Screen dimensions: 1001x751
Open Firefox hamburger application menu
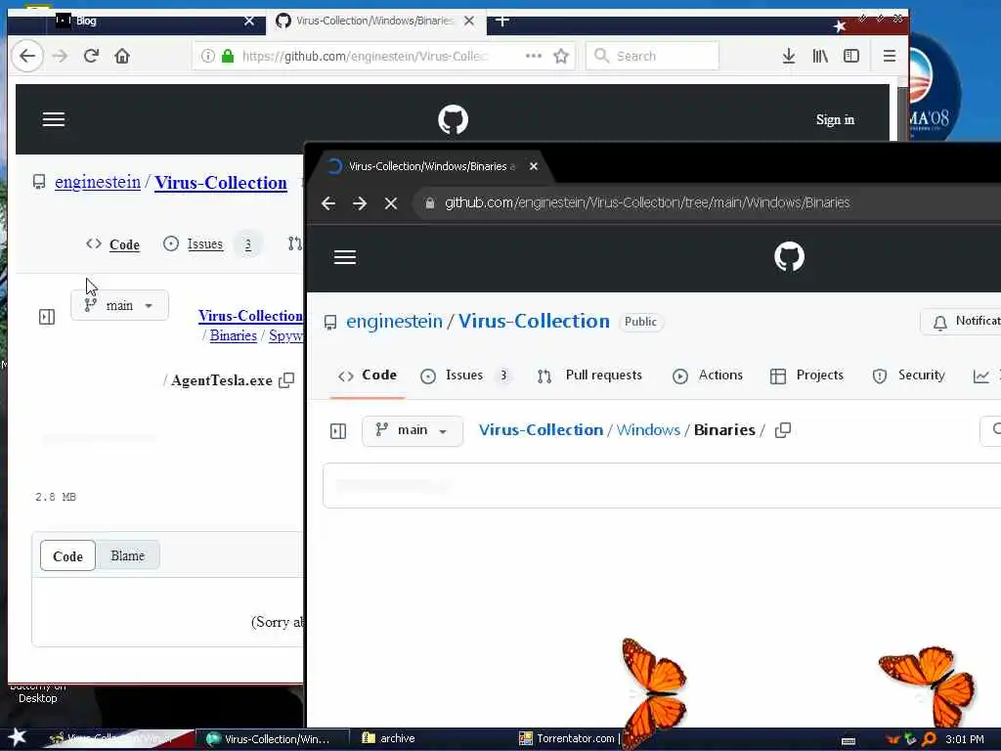890,56
